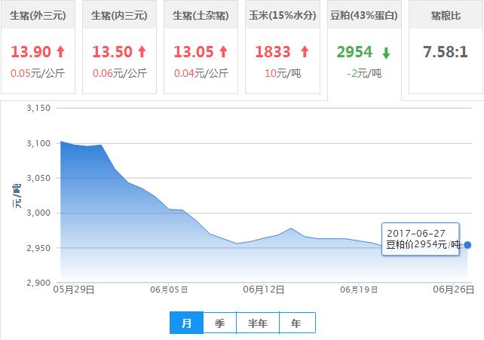The height and width of the screenshot is (340, 484).
Task: Click the price value 13.90
Action: pos(31,51)
